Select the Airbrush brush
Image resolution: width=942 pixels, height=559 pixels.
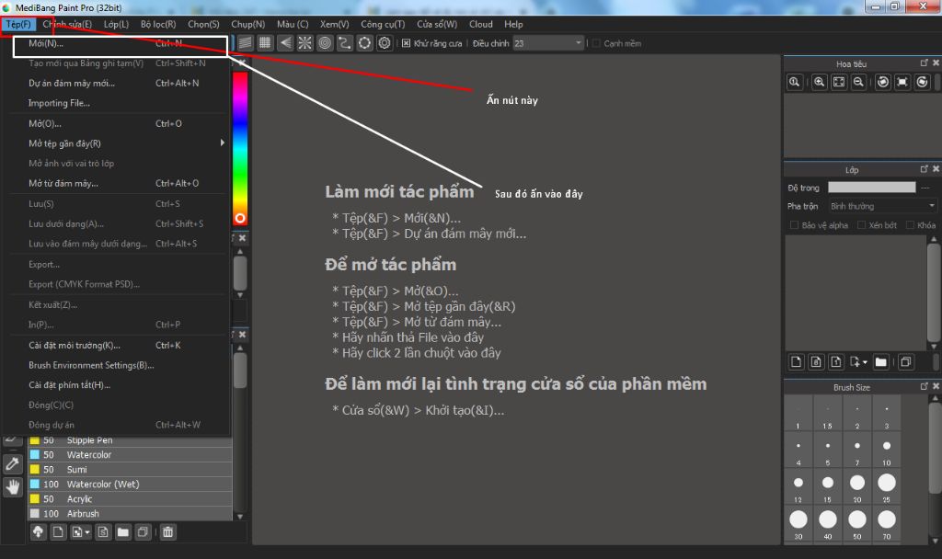[130, 513]
